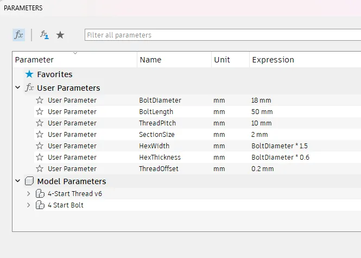This screenshot has width=361, height=258.
Task: Sort by the Name column header
Action: (150, 60)
